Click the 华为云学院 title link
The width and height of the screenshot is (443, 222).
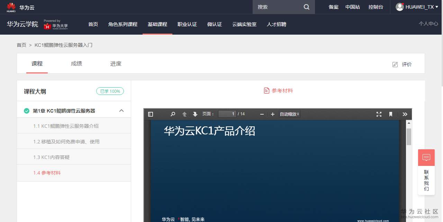point(22,24)
